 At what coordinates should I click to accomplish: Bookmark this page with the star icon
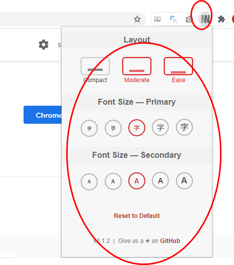tap(137, 19)
